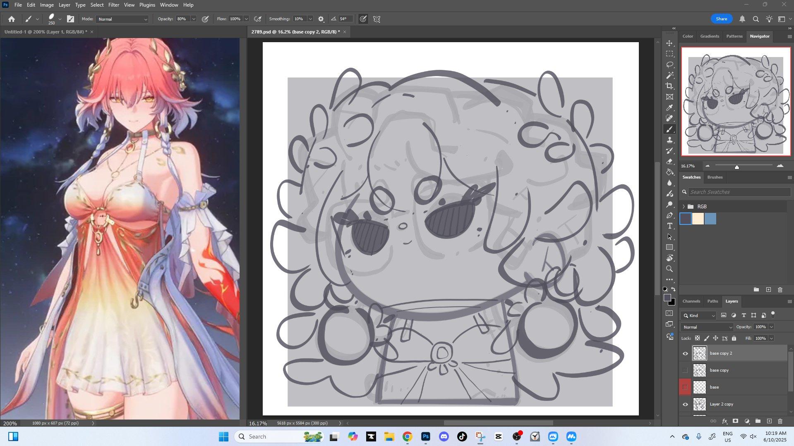Open Chrome from the taskbar

tap(407, 436)
